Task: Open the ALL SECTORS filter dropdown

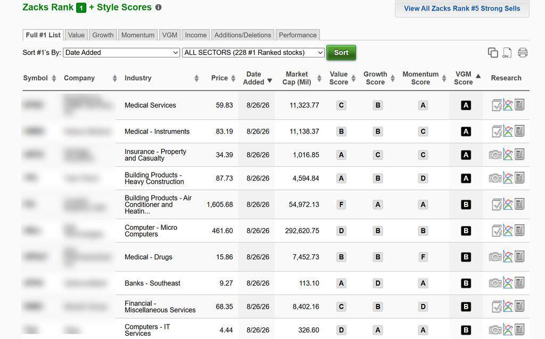Action: tap(253, 53)
